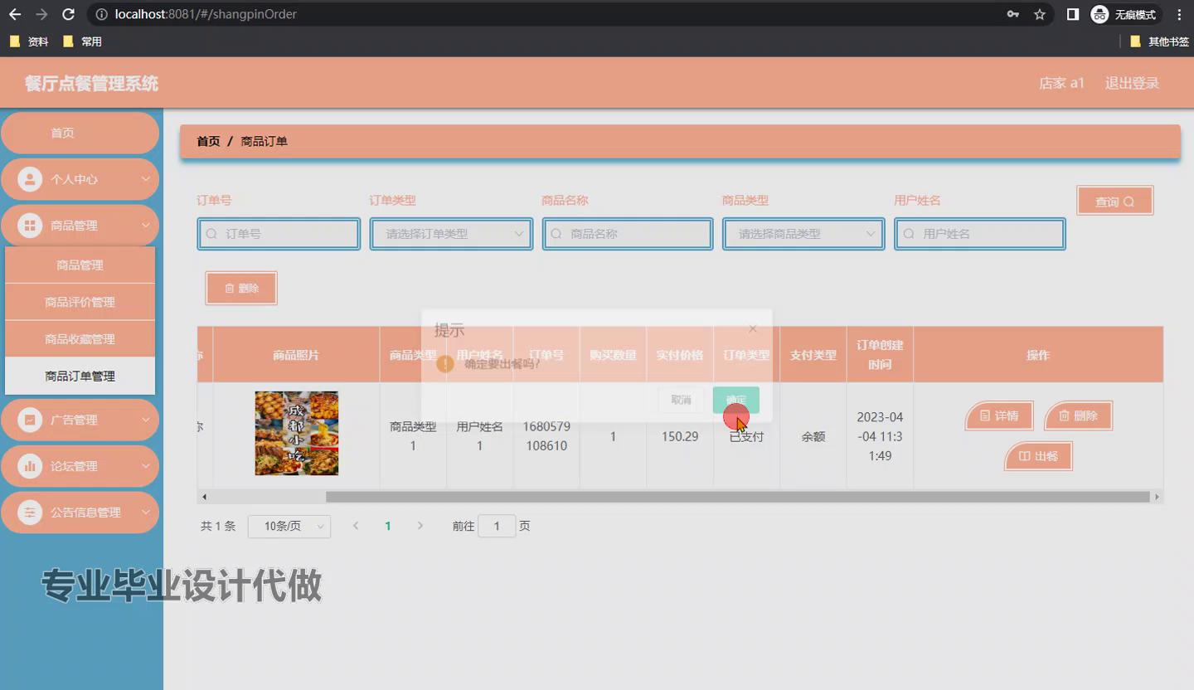Screen dimensions: 1194x690
Task: Collapse the 商品管理 menu chevron
Action: (x=145, y=226)
